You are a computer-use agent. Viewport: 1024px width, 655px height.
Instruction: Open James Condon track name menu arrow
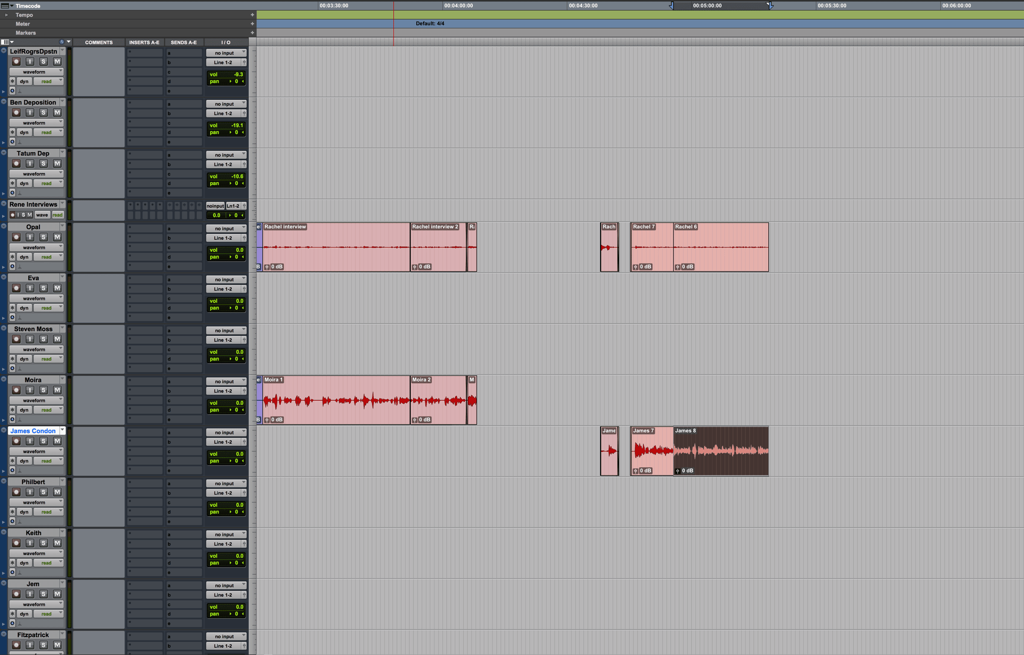[x=62, y=430]
